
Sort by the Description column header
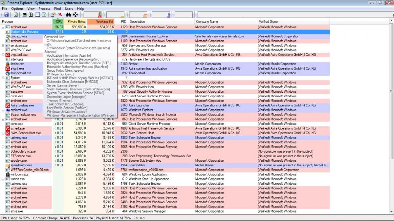(x=161, y=22)
